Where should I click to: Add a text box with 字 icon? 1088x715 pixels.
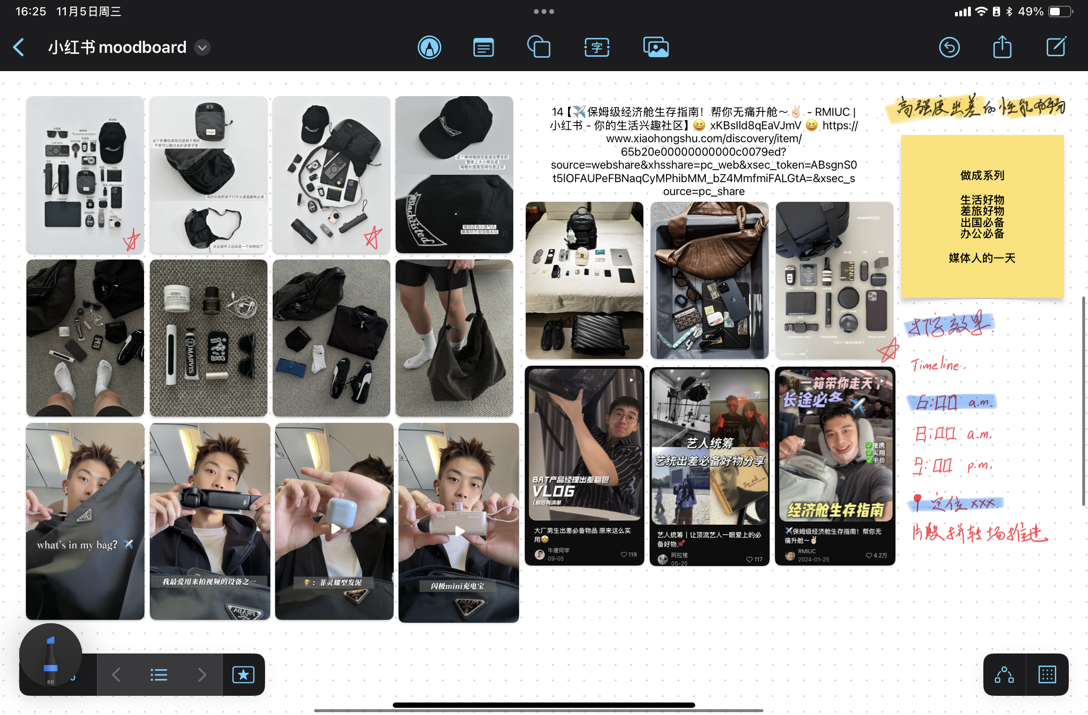[x=597, y=48]
